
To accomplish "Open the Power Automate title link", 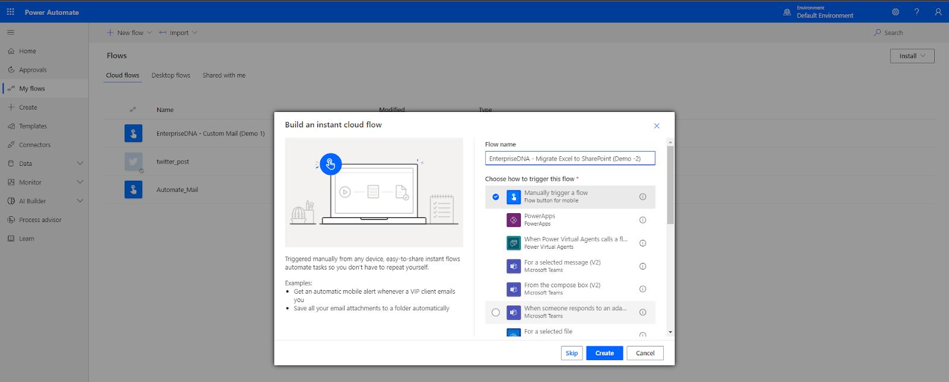I will pyautogui.click(x=52, y=12).
